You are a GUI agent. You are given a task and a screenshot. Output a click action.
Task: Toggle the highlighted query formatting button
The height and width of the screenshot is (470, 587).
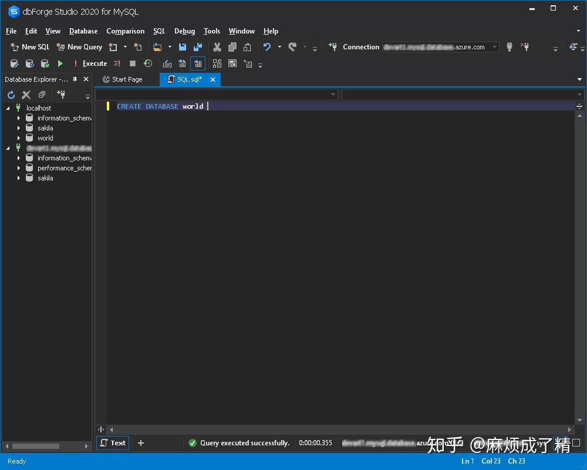point(198,63)
